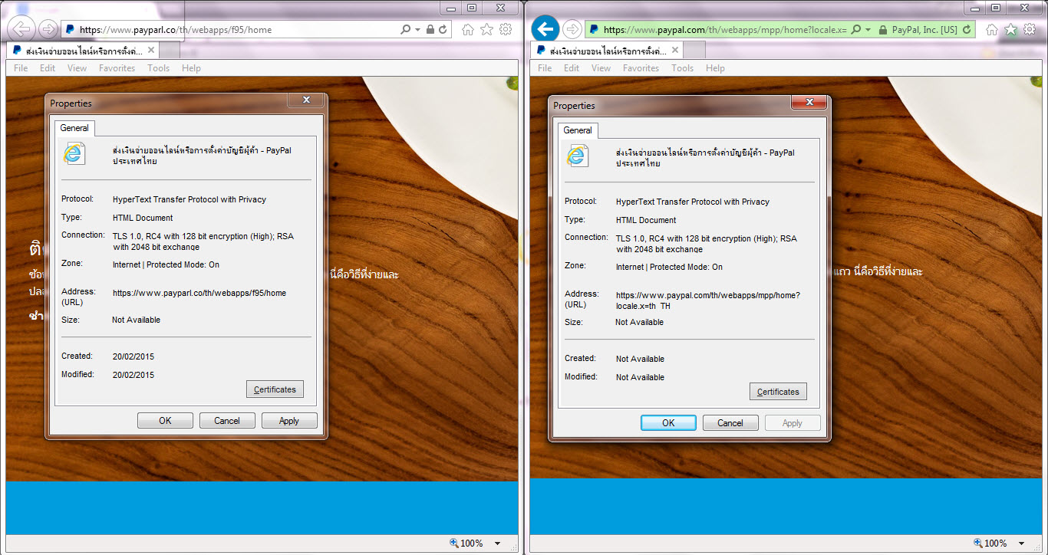
Task: Click the Forward arrow in right browser window
Action: (572, 30)
